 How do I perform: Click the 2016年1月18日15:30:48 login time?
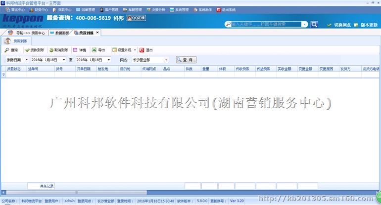coord(155,201)
